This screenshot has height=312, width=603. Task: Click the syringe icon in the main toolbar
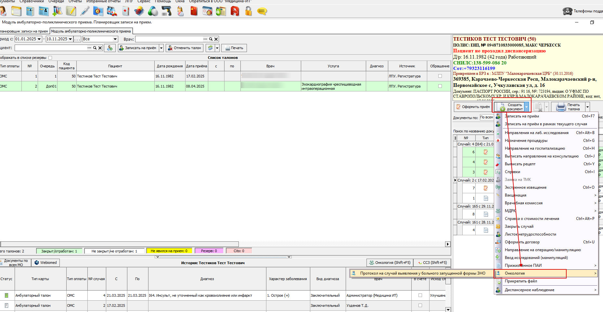point(85,11)
